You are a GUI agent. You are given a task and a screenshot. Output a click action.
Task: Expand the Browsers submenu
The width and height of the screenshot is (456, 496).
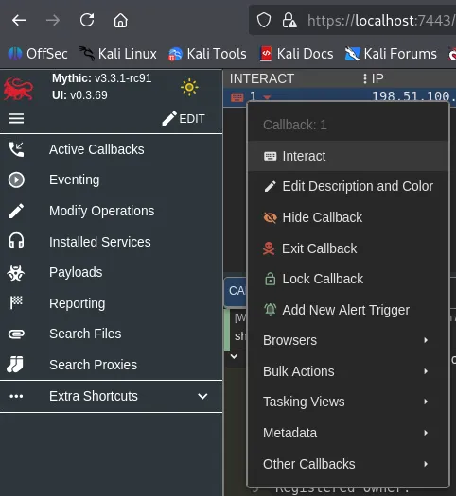click(x=348, y=340)
